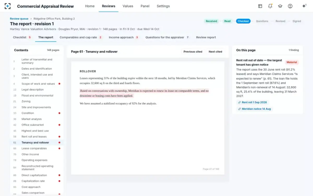
Task: Open Direct capitalization section
Action: (x=37, y=175)
